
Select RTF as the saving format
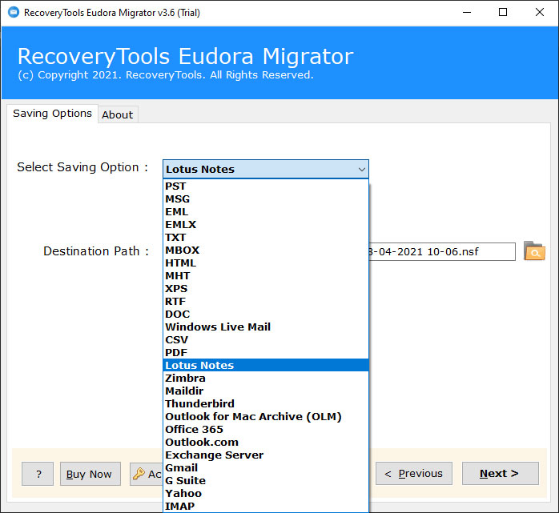pos(266,302)
